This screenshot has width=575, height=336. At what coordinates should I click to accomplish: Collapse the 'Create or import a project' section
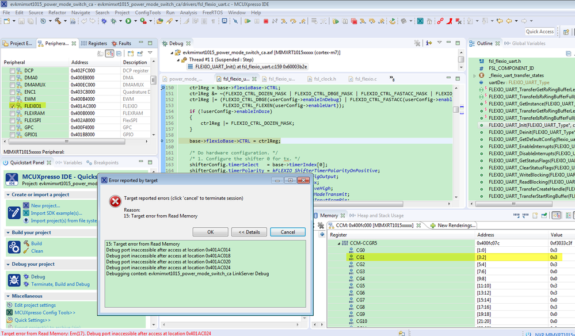point(7,194)
